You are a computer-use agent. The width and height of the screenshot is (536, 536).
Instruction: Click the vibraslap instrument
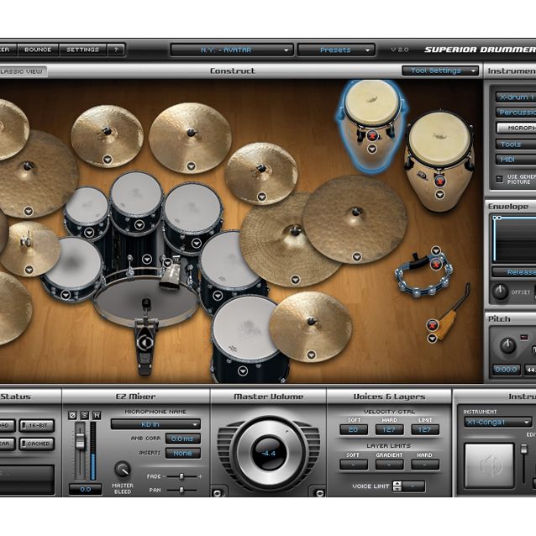[455, 313]
